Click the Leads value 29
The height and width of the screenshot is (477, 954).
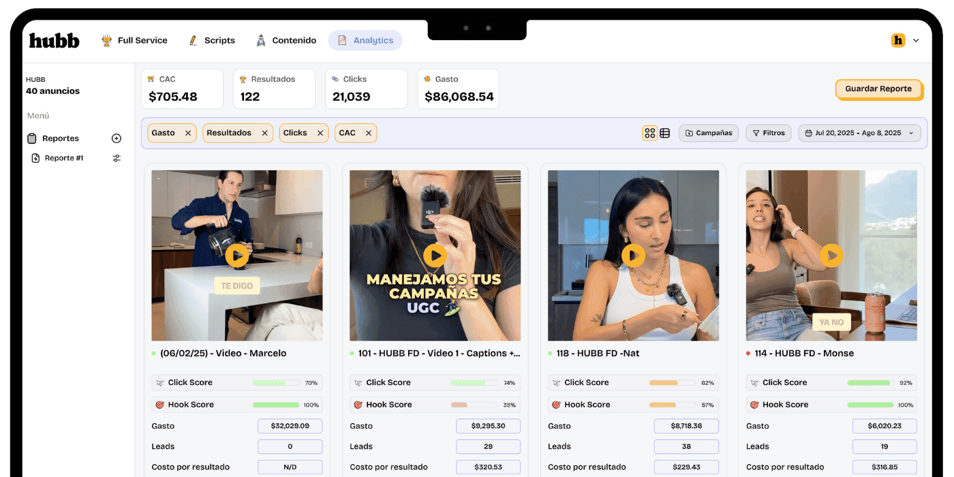[488, 446]
